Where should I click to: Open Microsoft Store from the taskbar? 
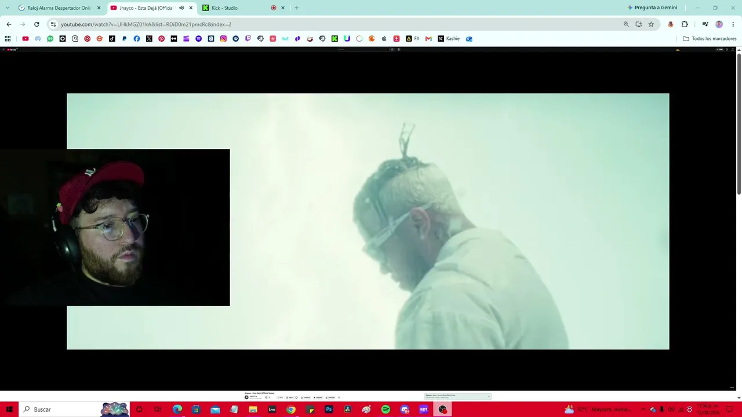[x=196, y=409]
